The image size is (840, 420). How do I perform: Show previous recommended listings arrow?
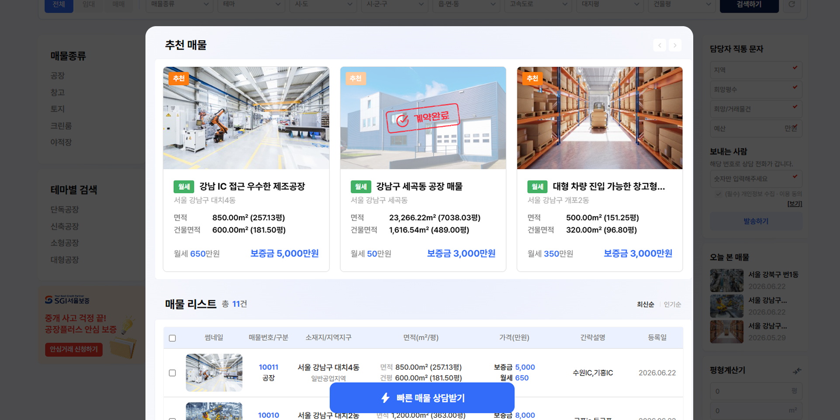click(x=660, y=45)
